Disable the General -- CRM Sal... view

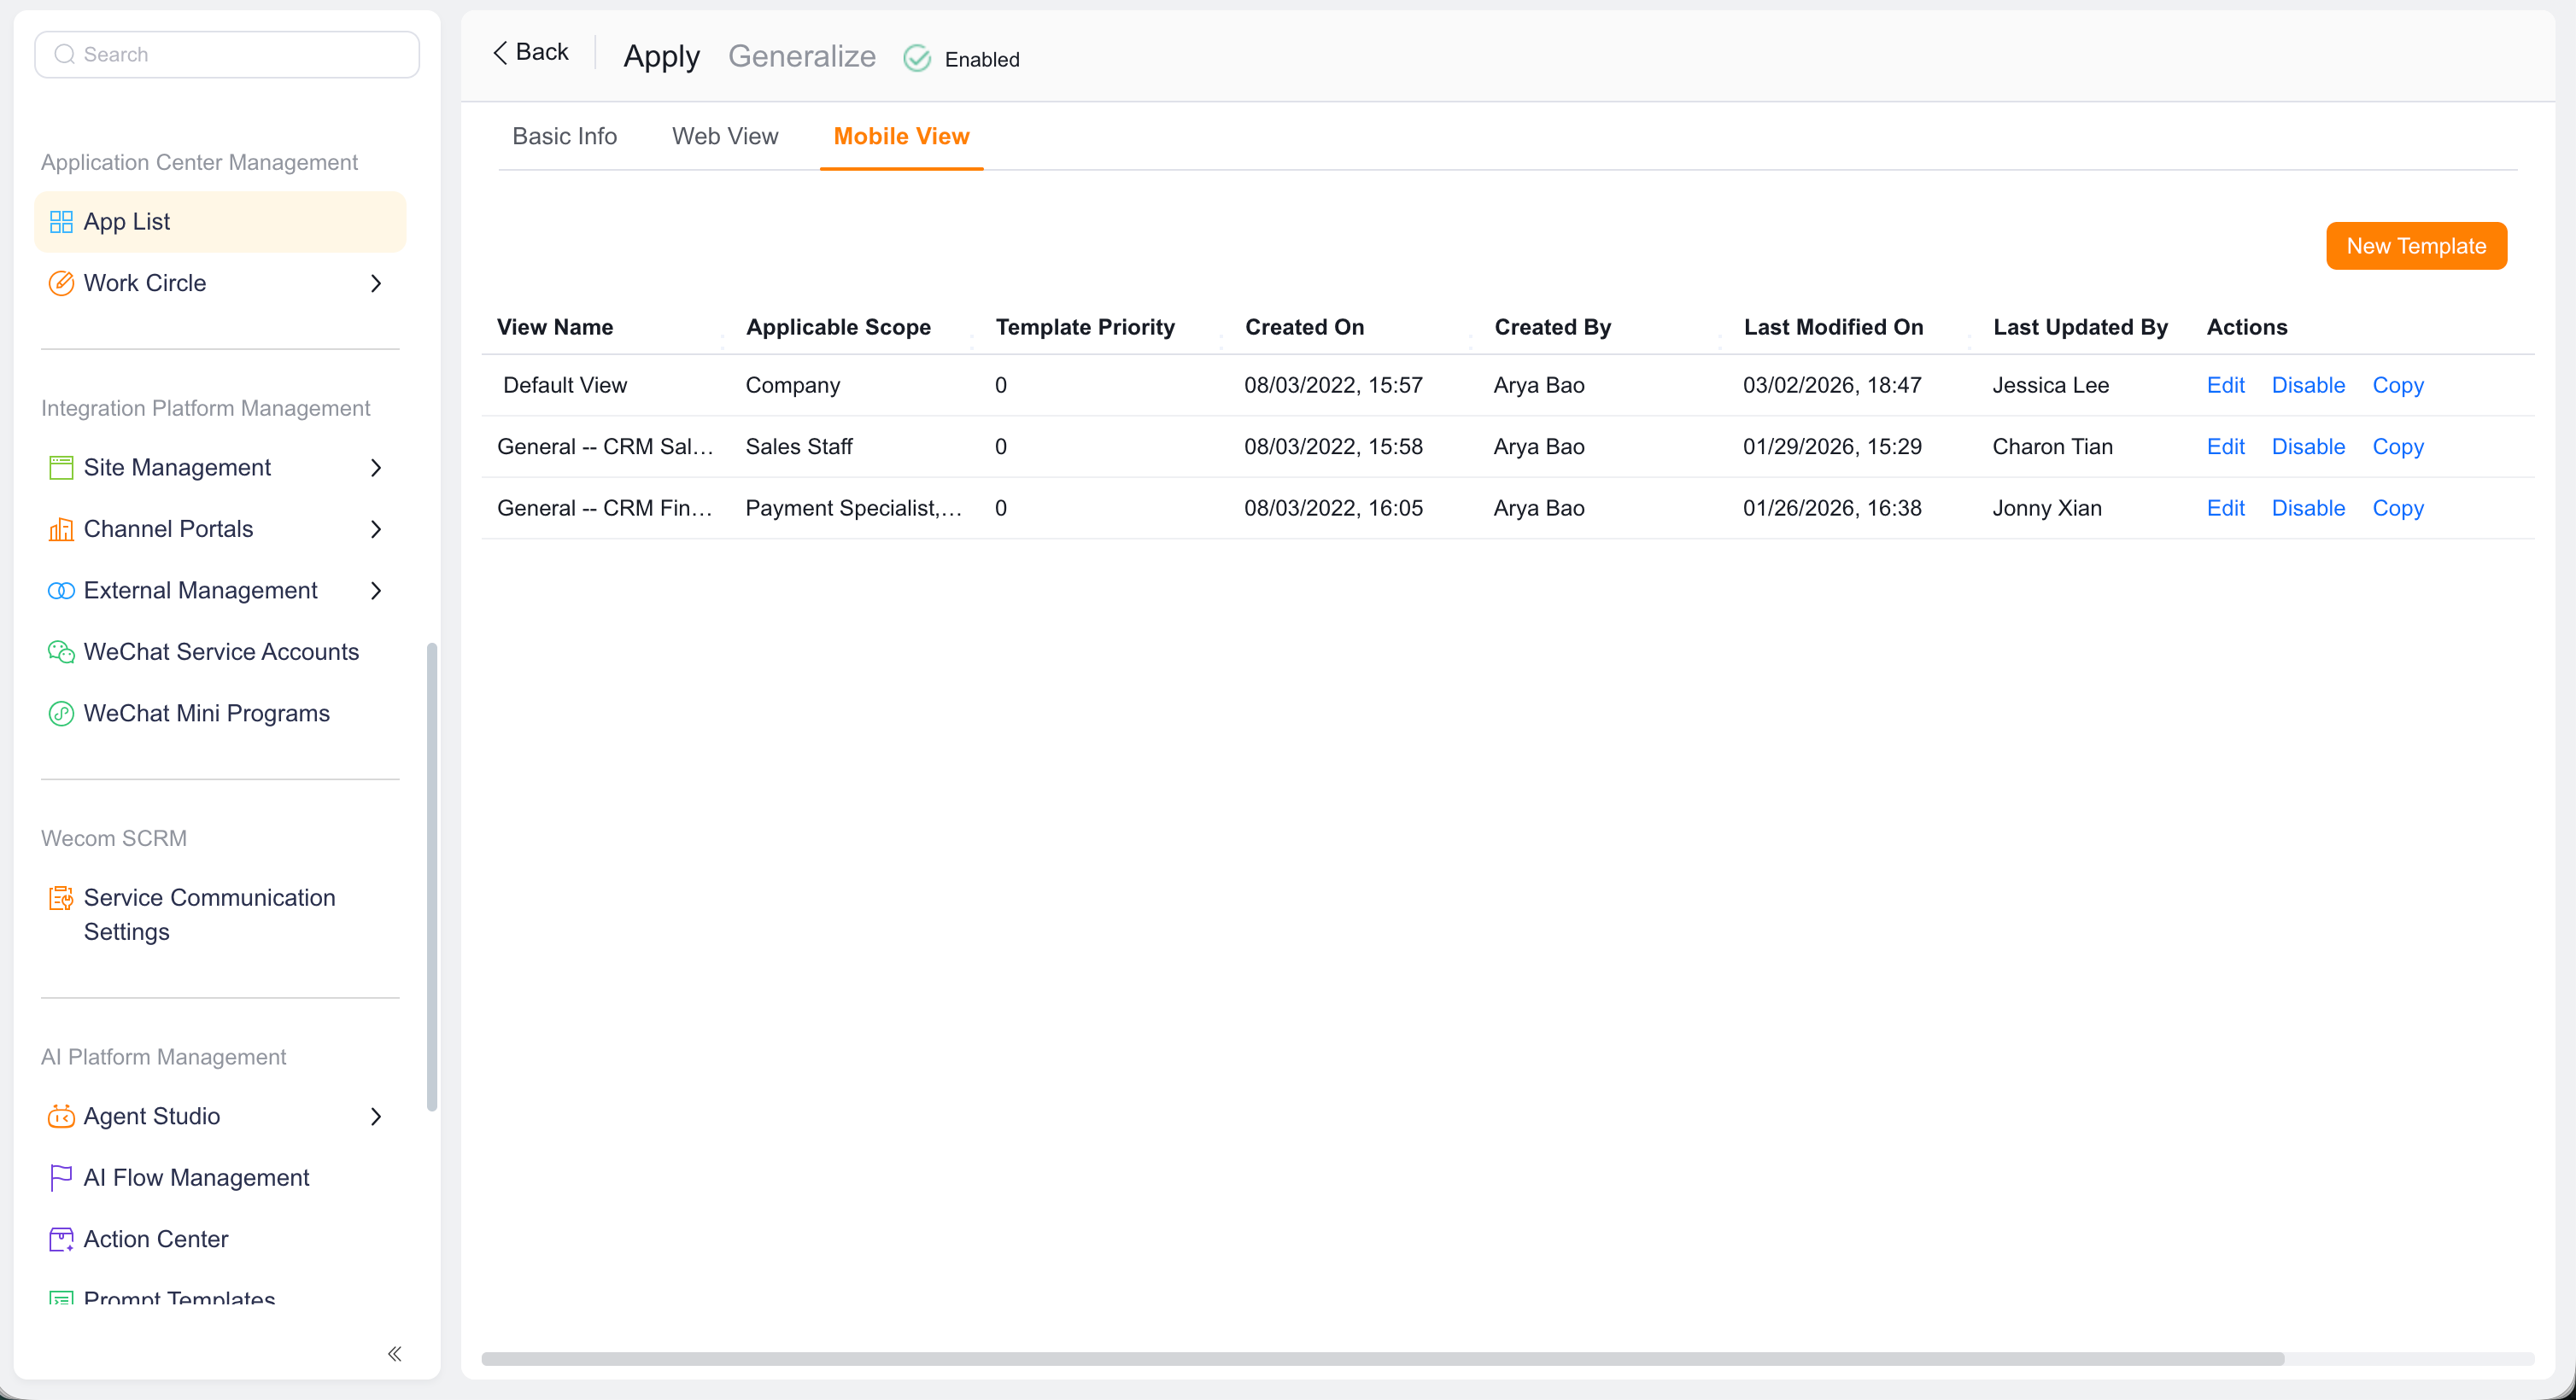(x=2308, y=446)
